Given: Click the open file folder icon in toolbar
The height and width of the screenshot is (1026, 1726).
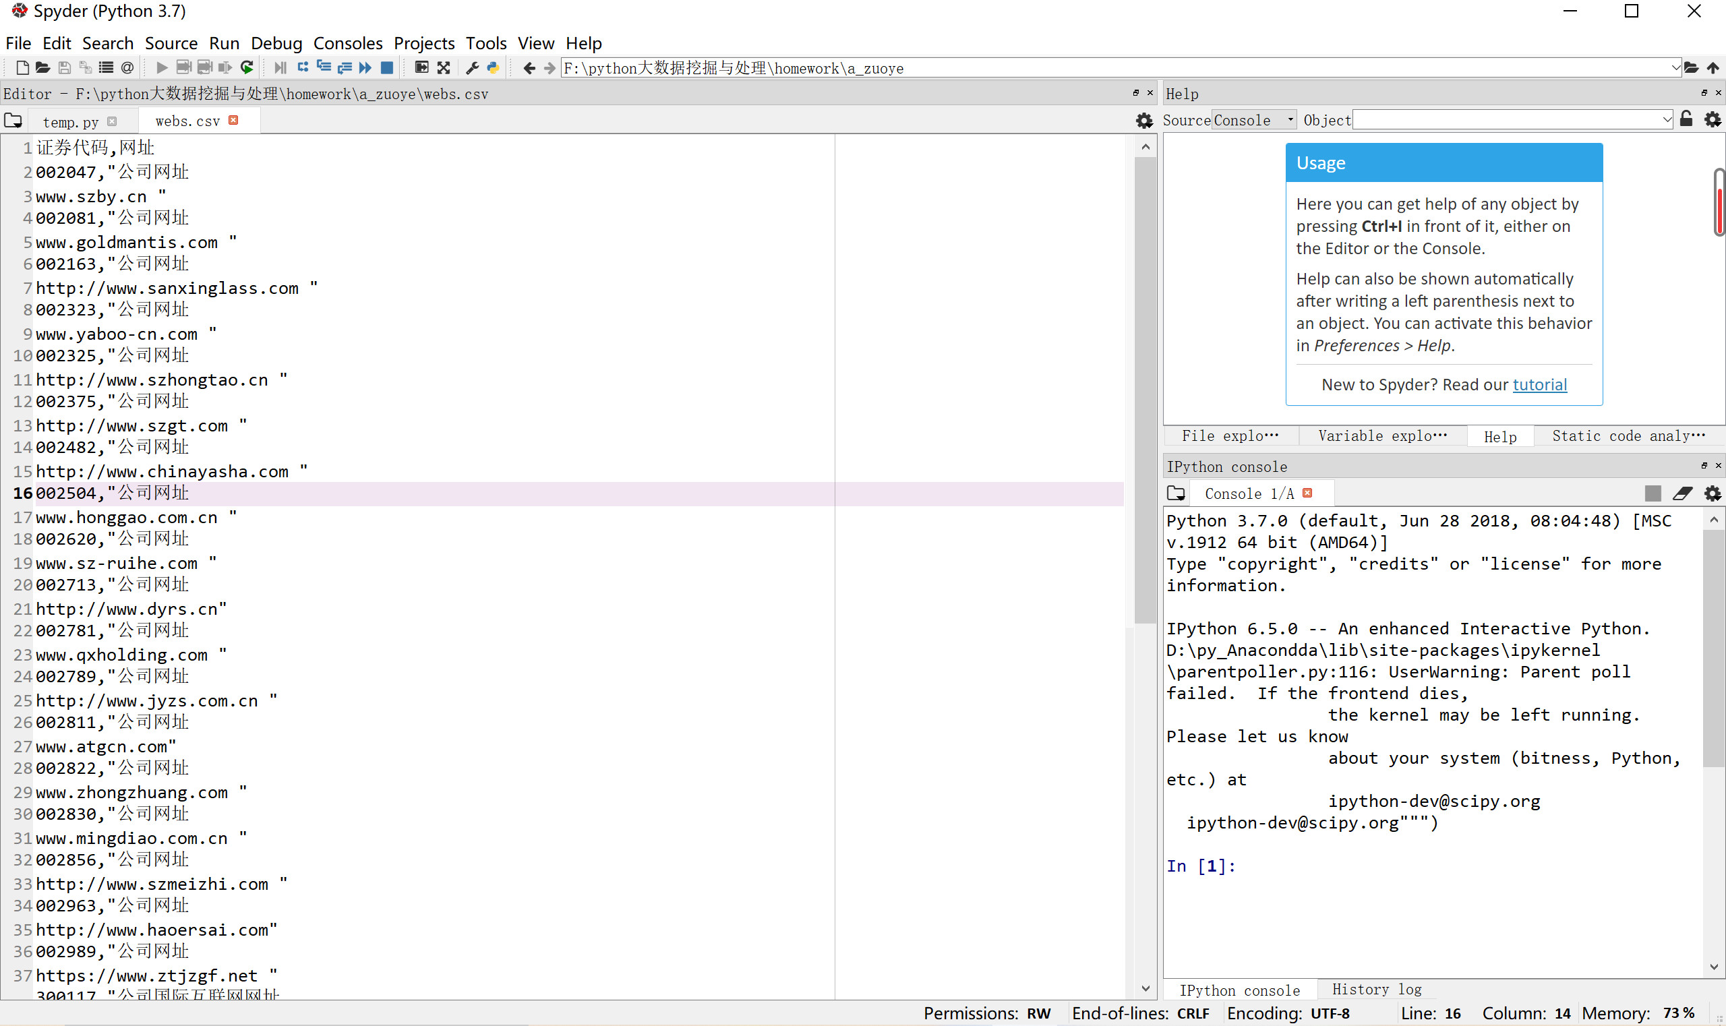Looking at the screenshot, I should click(x=43, y=68).
